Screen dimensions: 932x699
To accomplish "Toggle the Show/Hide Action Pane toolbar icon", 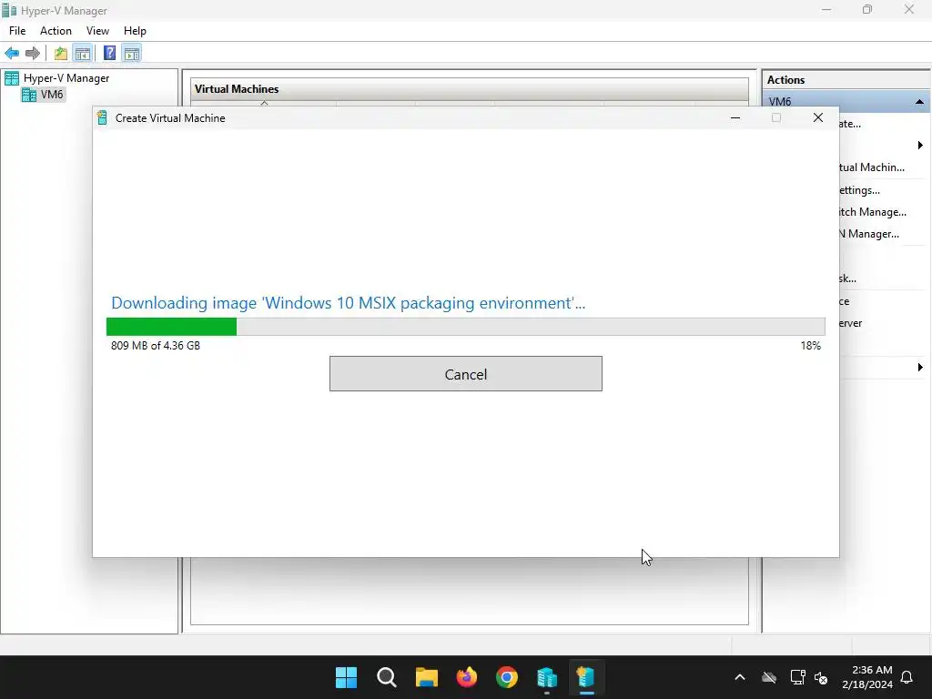I will [x=132, y=54].
